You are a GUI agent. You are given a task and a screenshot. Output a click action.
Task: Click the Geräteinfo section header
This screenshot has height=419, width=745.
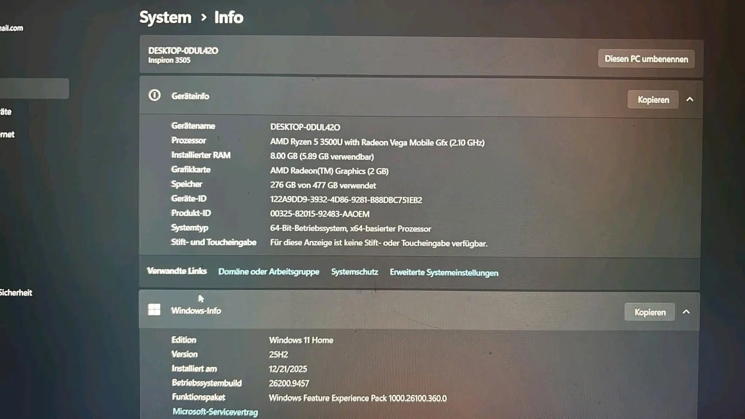(421, 98)
